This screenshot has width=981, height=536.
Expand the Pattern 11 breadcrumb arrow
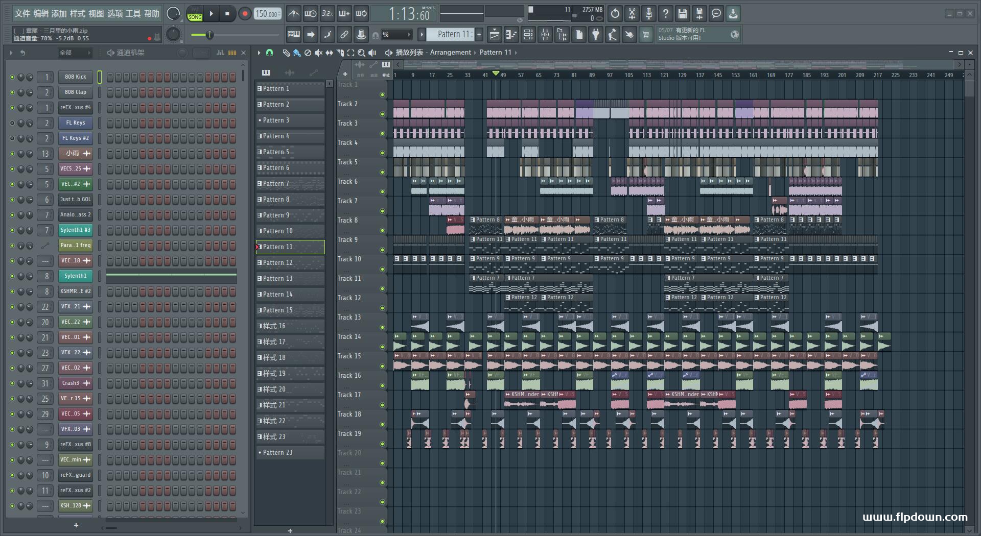point(516,53)
